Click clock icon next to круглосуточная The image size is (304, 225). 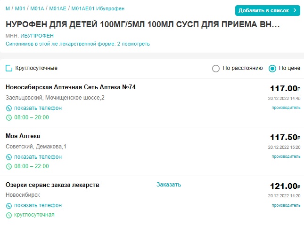9,215
